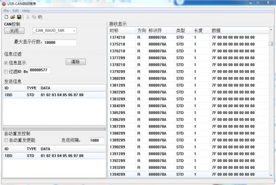This screenshot has width=276, height=185.
Task: Select the received row with timestamp 1388209
Action: click(189, 134)
